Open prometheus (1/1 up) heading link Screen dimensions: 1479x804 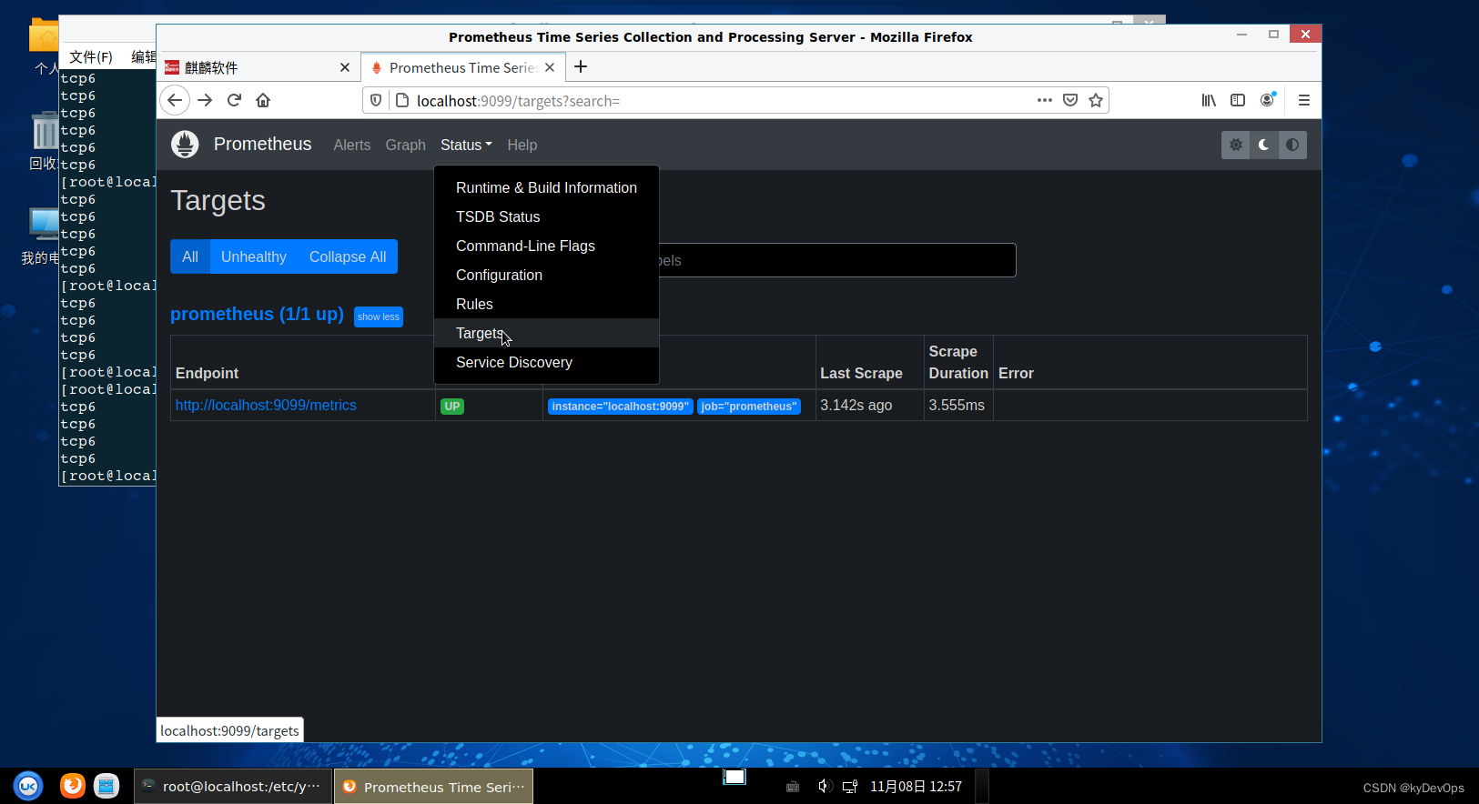pos(257,314)
